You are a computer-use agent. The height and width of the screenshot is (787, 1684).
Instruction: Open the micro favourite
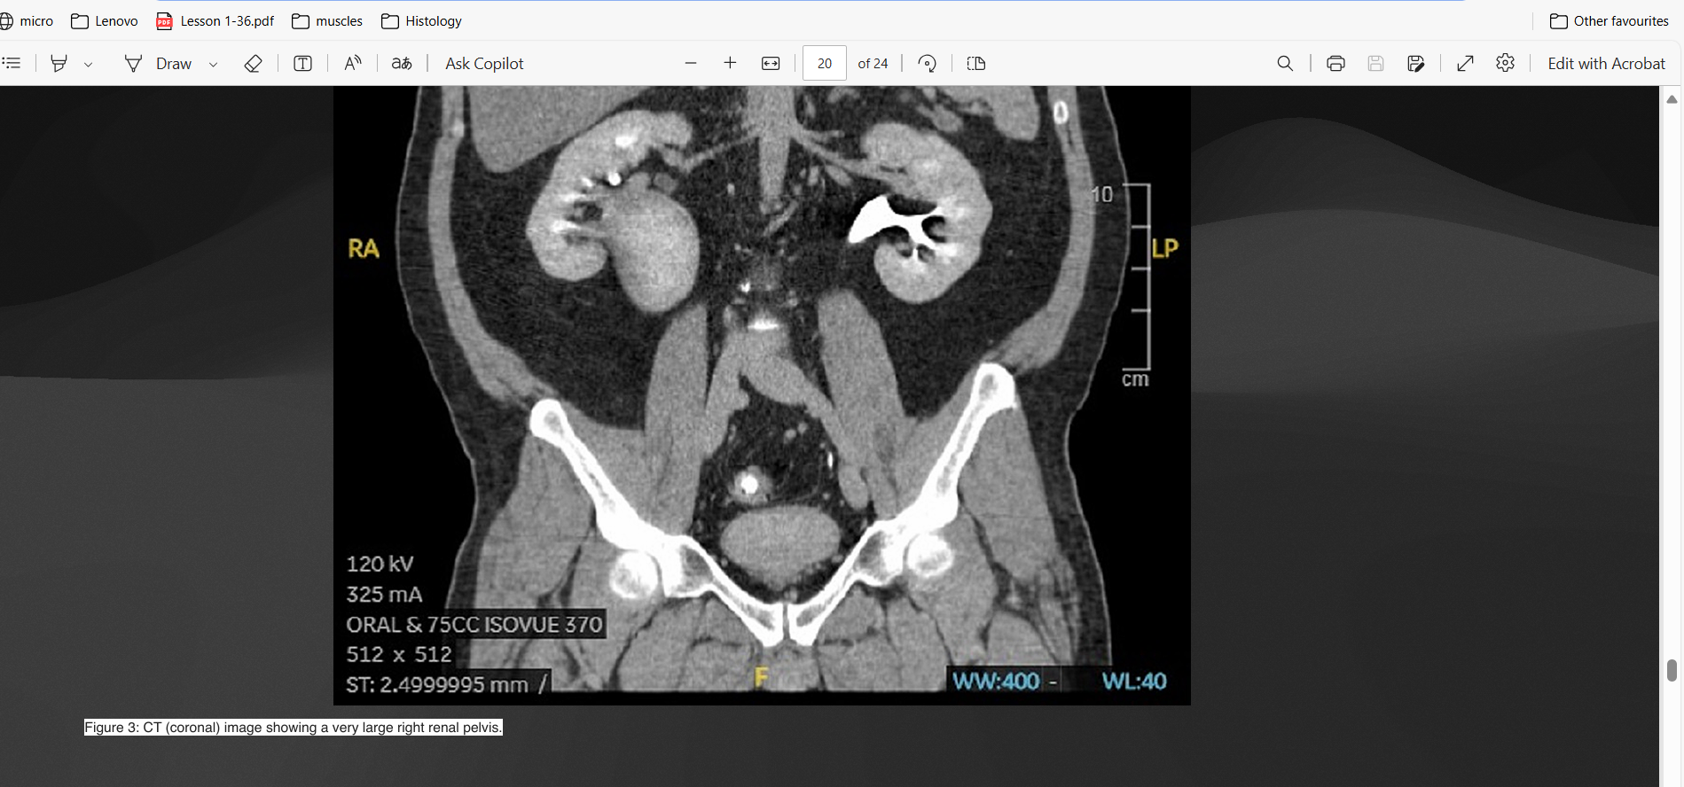coord(27,20)
